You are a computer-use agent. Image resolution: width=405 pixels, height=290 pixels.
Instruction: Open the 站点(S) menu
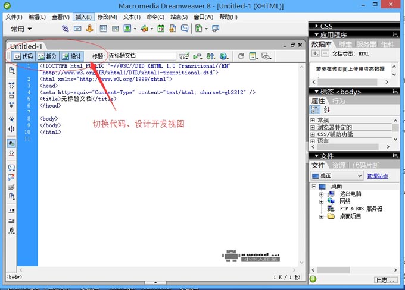[x=179, y=17]
